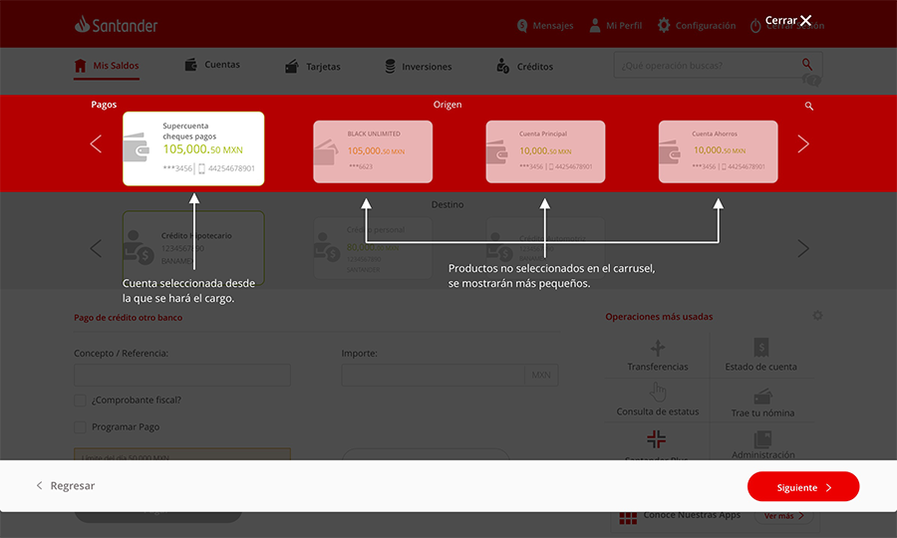Click the Concepto / Referencia input field
The height and width of the screenshot is (538, 897).
coord(181,376)
